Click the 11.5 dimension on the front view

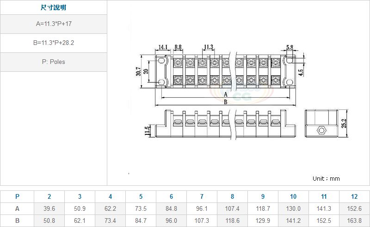148,131
